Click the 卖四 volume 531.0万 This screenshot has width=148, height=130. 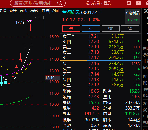pos(116,42)
